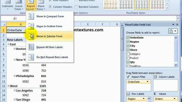
Task: Collapse the Philadelphia city group
Action: coord(15,76)
